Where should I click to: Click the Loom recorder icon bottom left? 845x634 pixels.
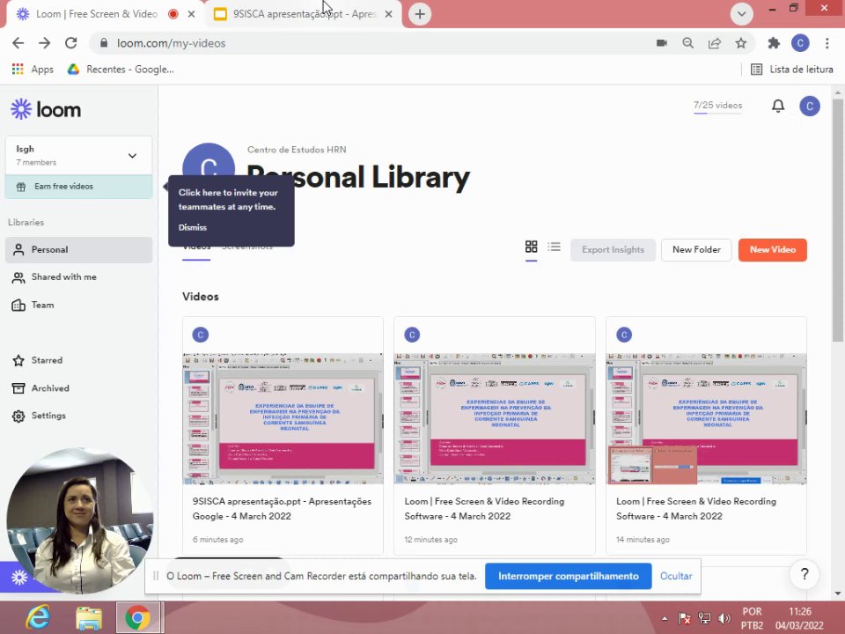point(19,578)
